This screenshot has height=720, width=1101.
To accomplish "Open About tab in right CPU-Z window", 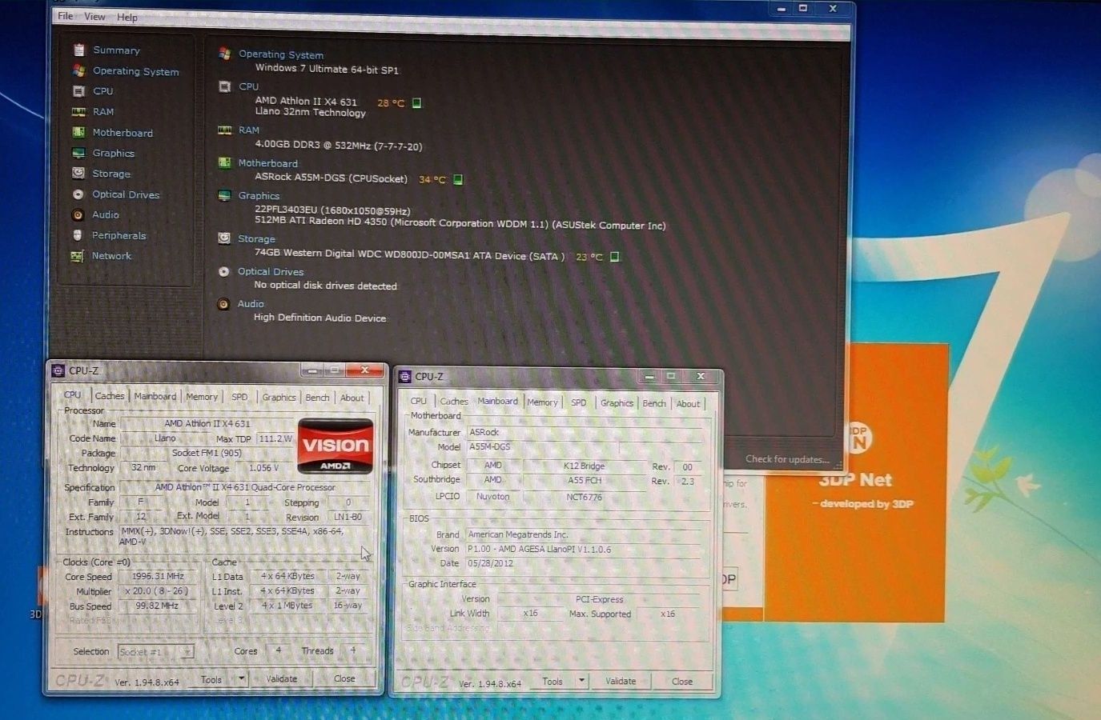I will point(688,404).
